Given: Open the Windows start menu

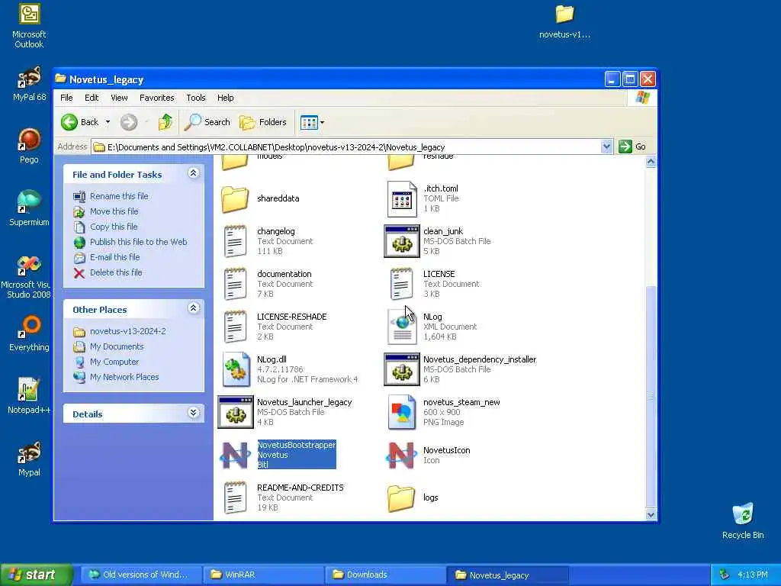Looking at the screenshot, I should tap(36, 575).
